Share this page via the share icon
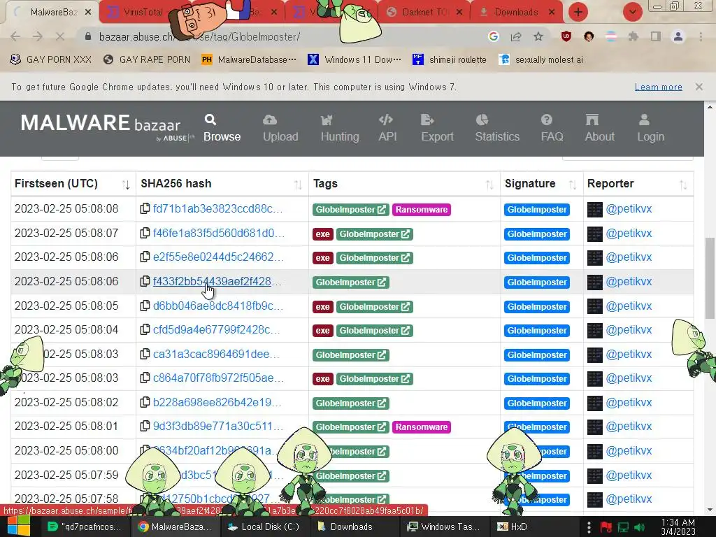 [x=516, y=36]
